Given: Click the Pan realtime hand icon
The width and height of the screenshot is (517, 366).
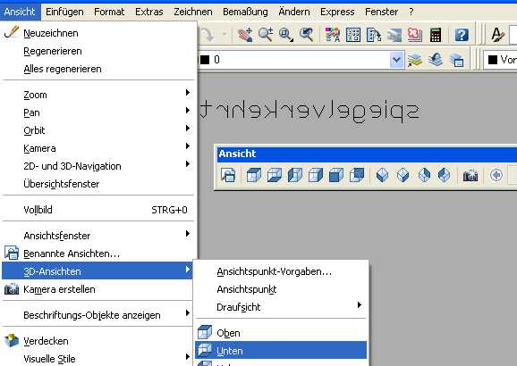Looking at the screenshot, I should [x=245, y=35].
